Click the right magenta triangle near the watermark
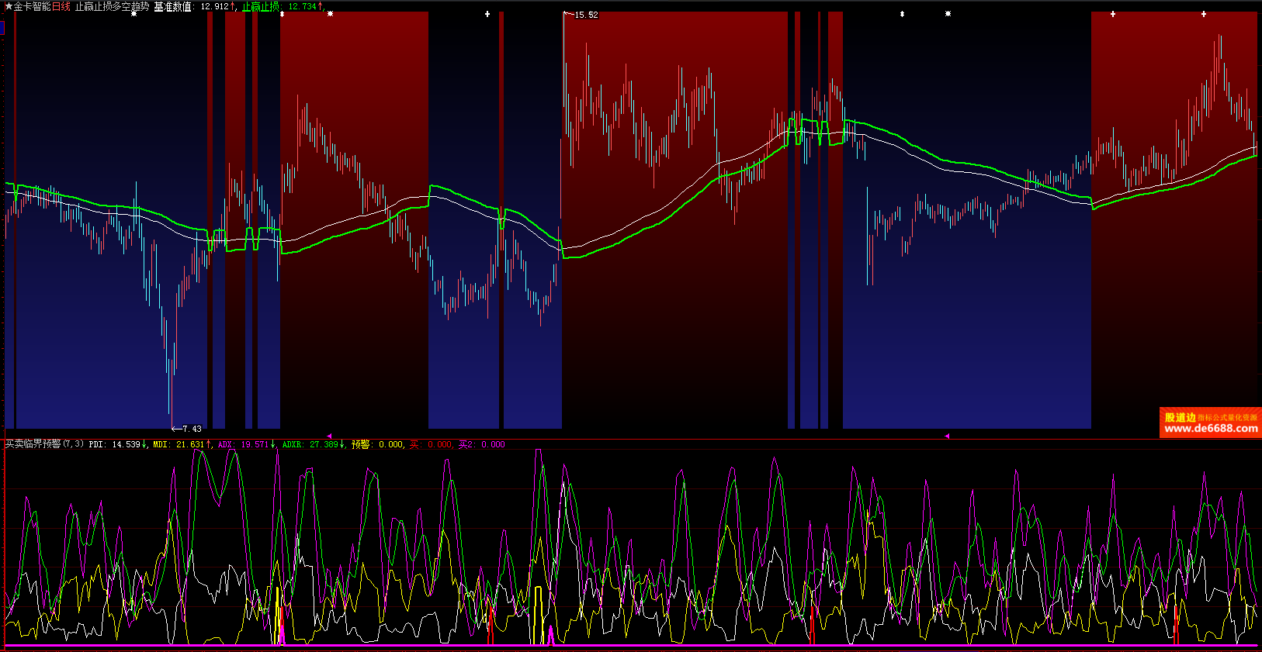Screen dimensions: 1262x652 (947, 436)
